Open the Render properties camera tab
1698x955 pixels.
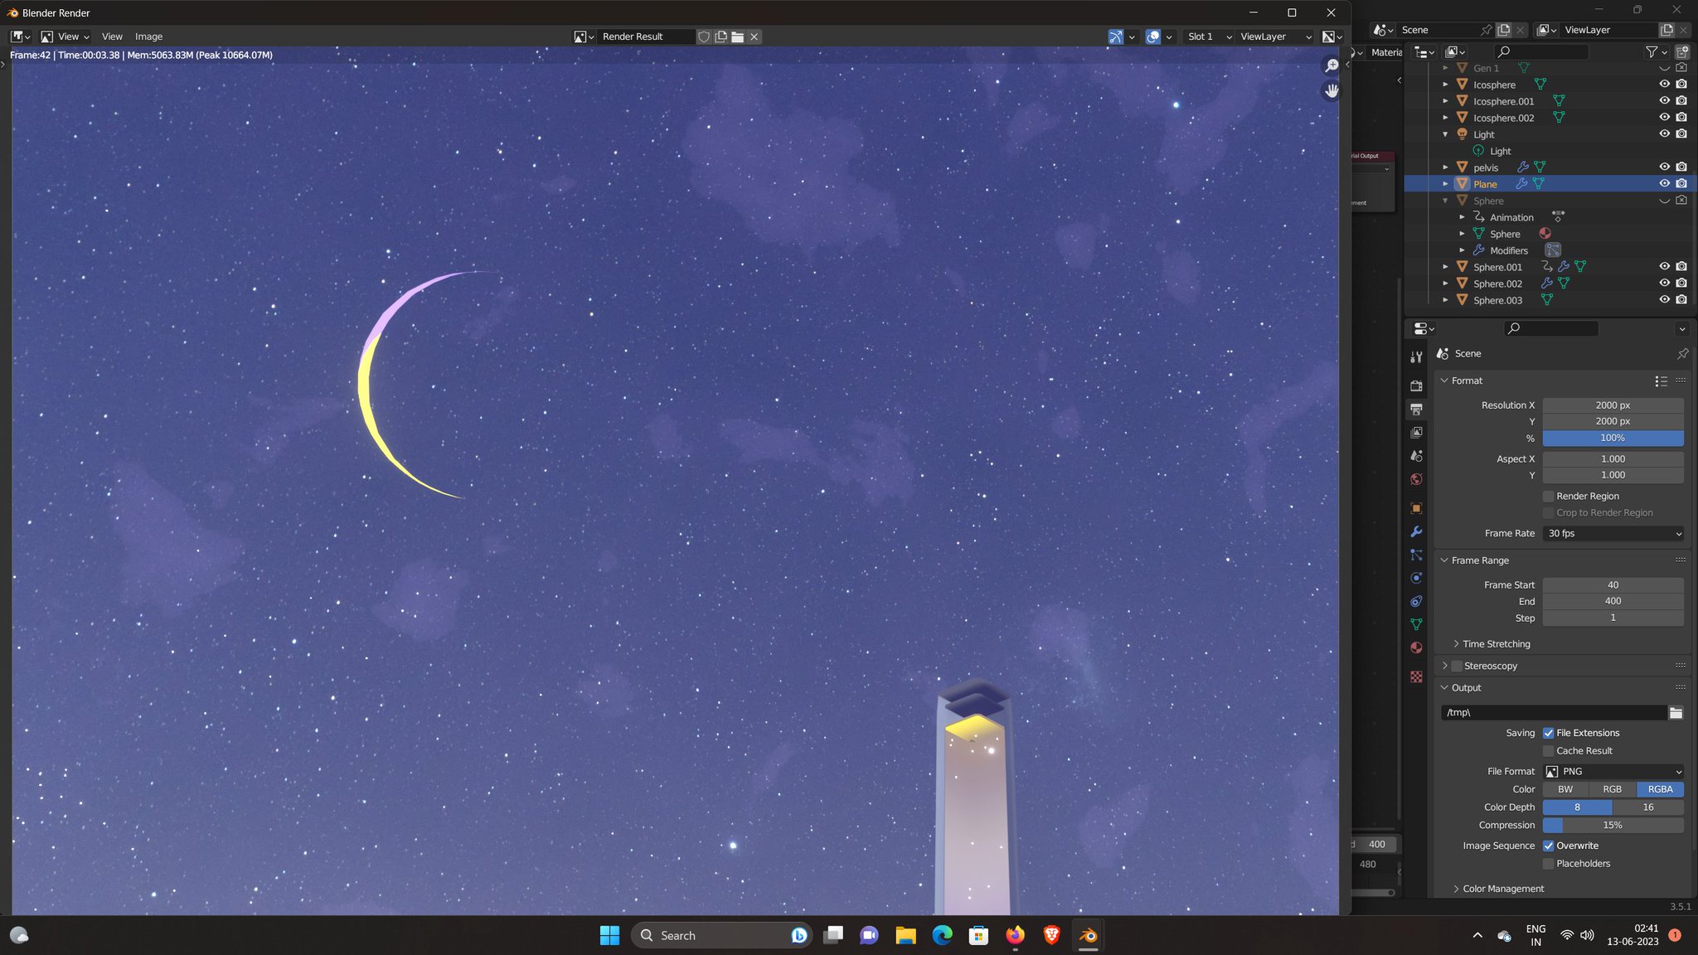click(1416, 385)
